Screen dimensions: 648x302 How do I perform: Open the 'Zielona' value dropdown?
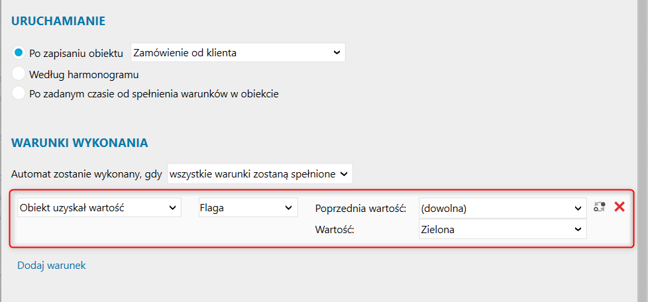tap(502, 229)
